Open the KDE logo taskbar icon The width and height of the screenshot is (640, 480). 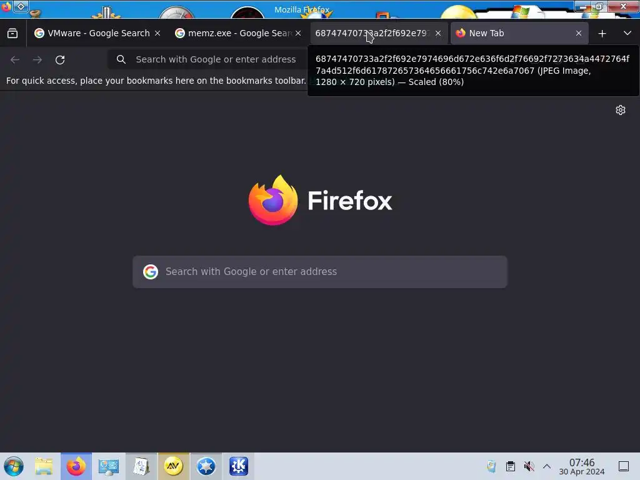point(238,466)
